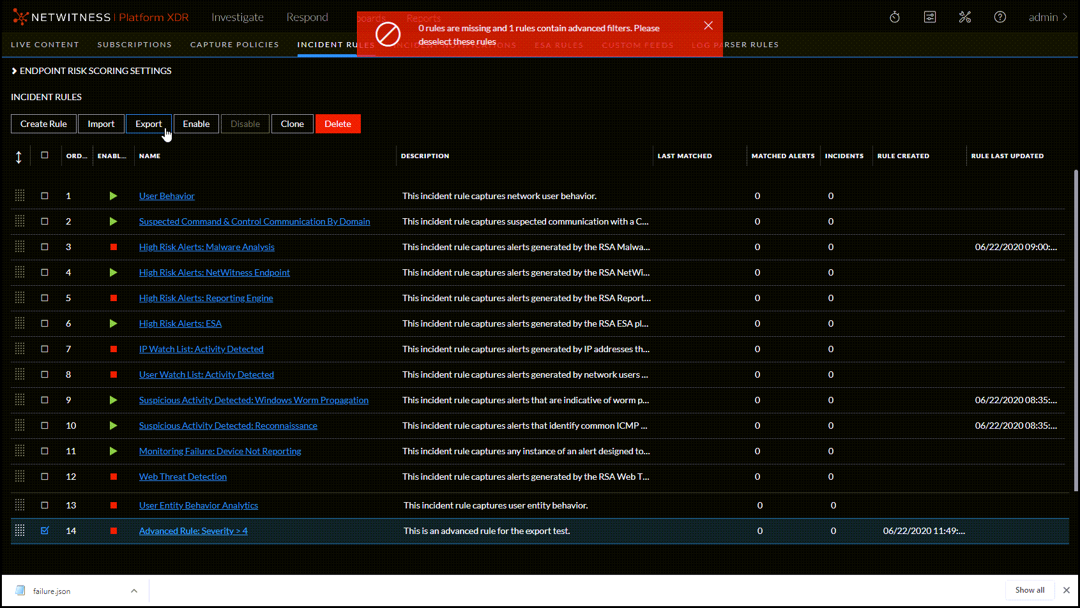Click the admin tools wrench icon
Viewport: 1080px width, 608px height.
pyautogui.click(x=964, y=17)
